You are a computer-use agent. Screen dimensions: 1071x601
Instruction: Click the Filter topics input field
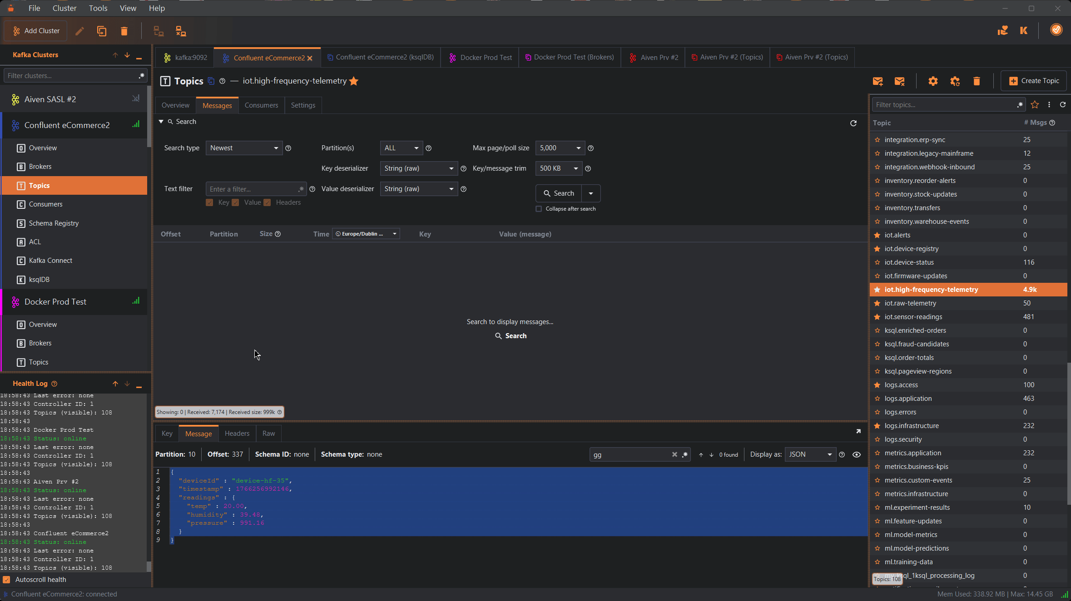point(945,104)
